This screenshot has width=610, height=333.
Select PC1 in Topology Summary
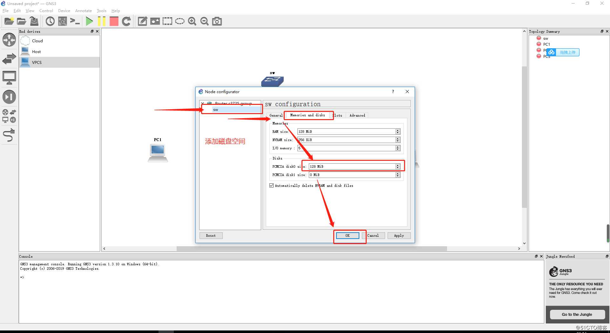(546, 44)
